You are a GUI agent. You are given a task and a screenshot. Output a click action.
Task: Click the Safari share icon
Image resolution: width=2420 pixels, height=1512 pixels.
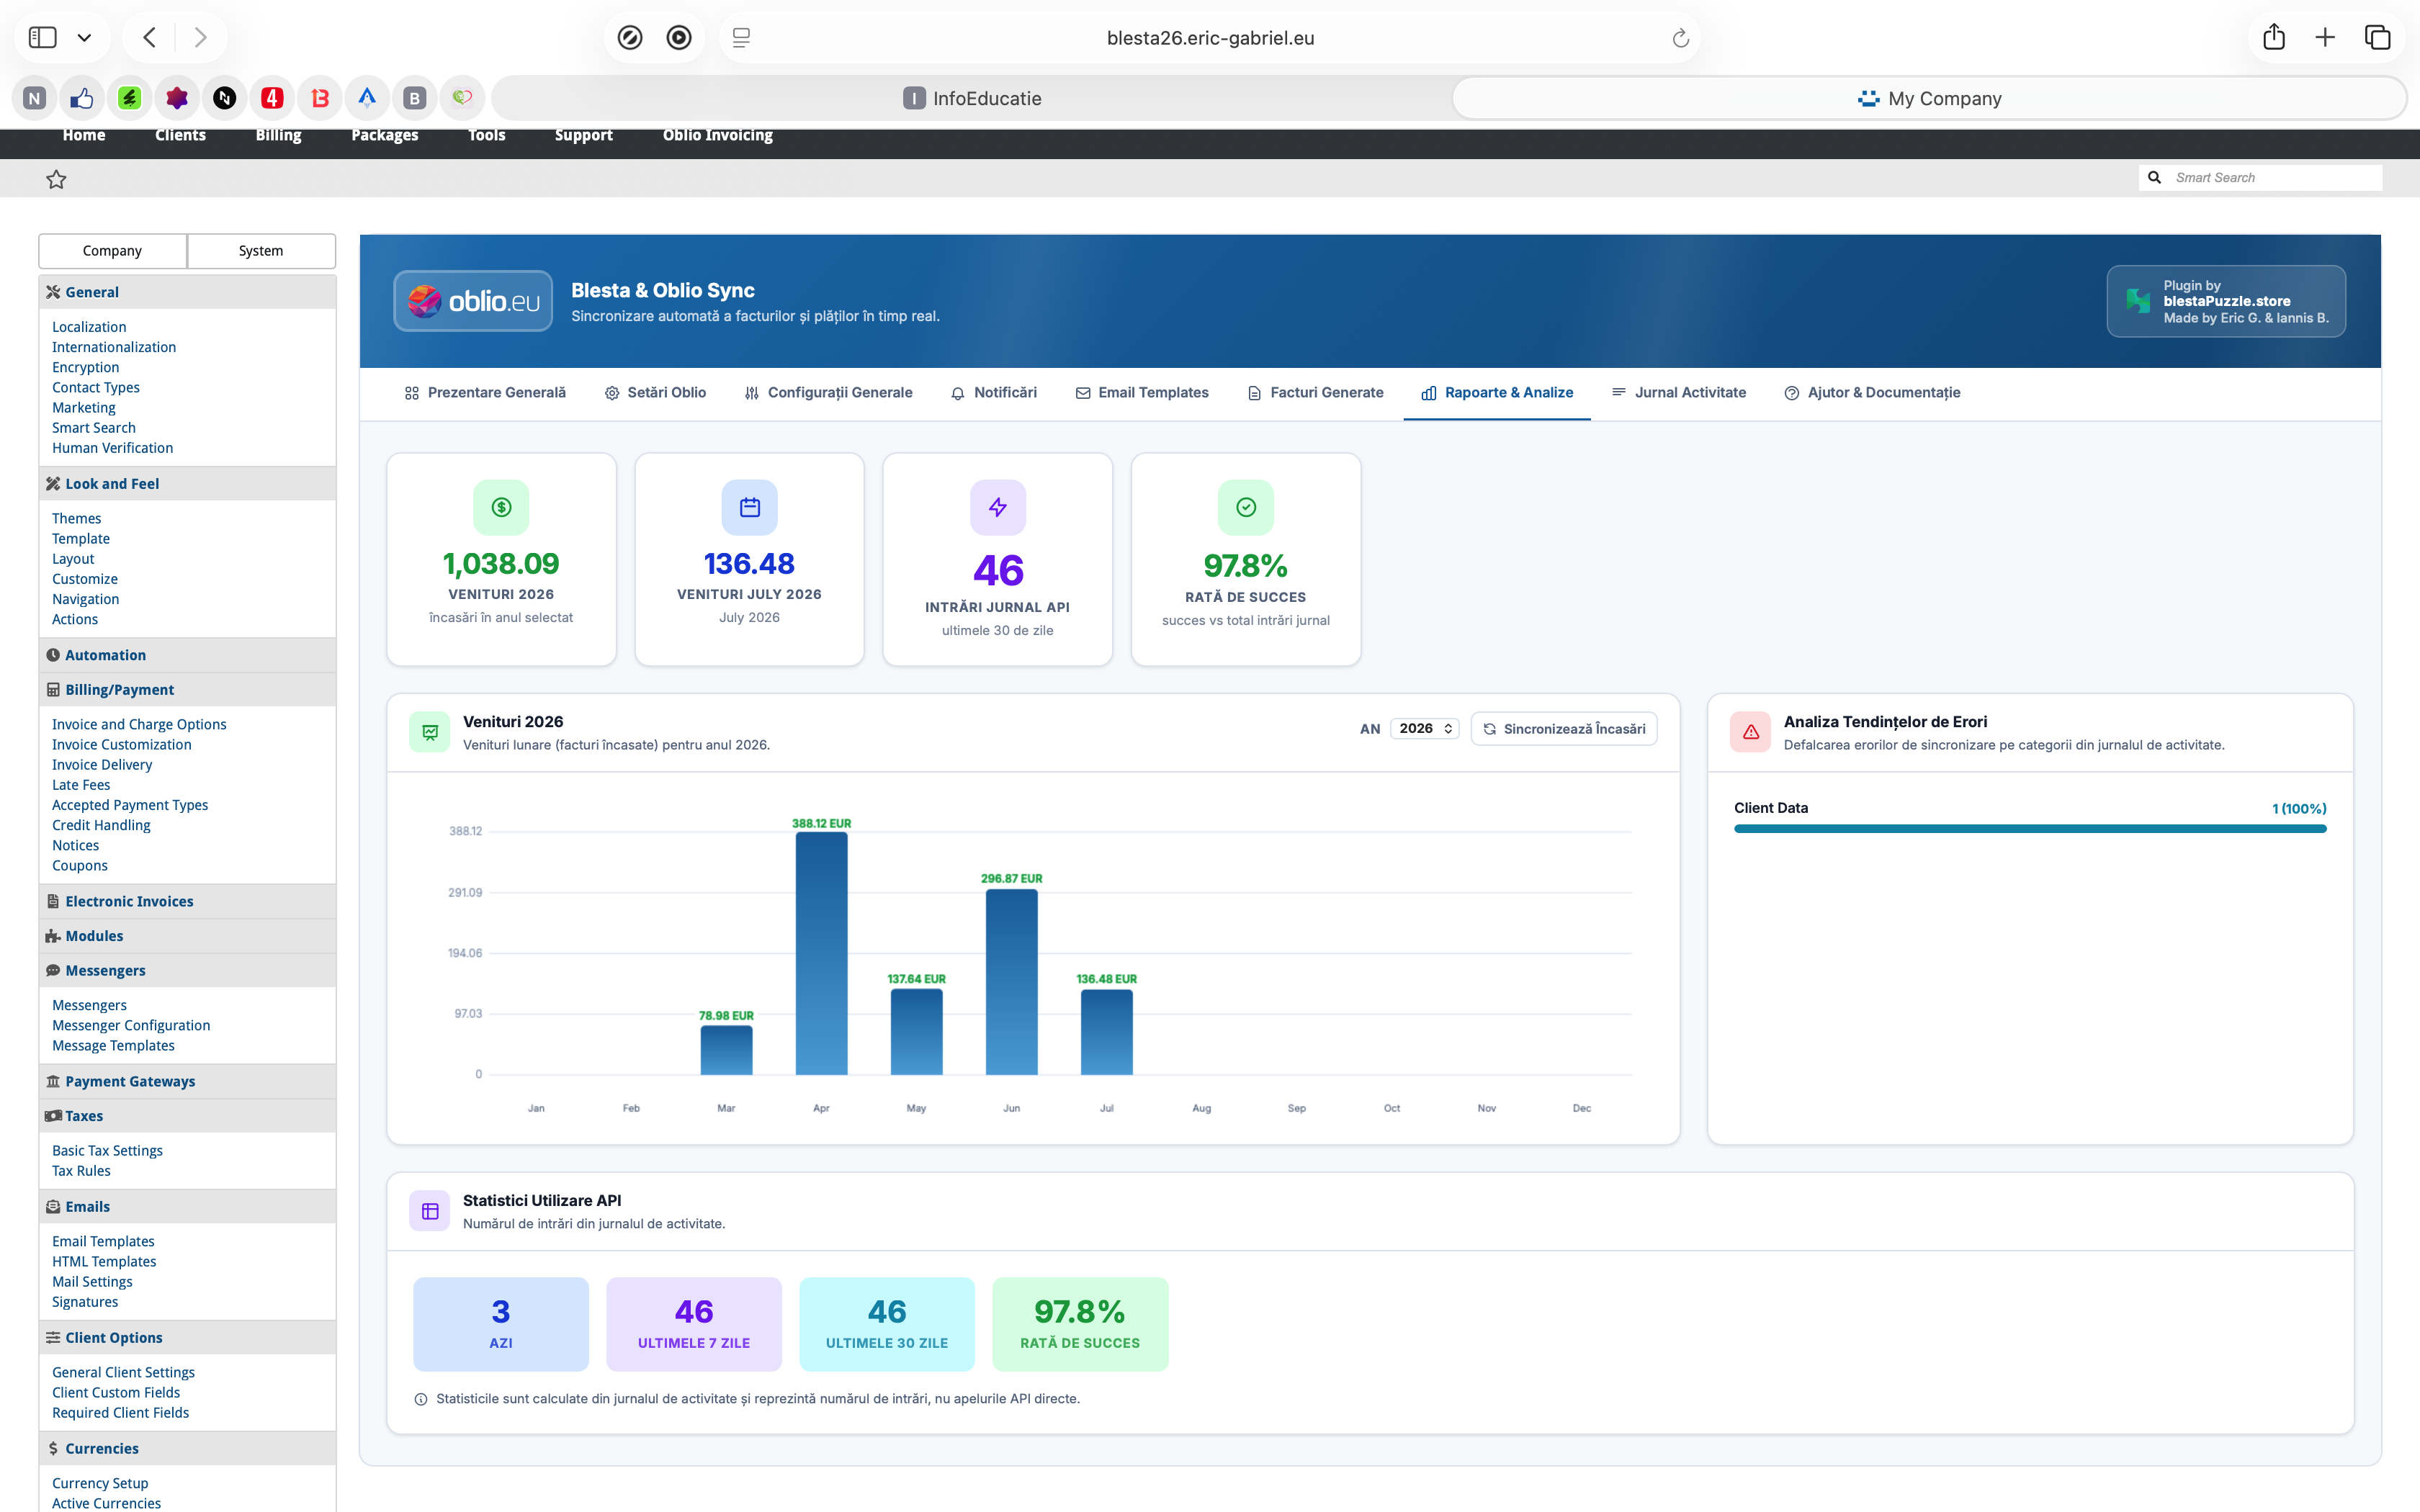[2274, 37]
